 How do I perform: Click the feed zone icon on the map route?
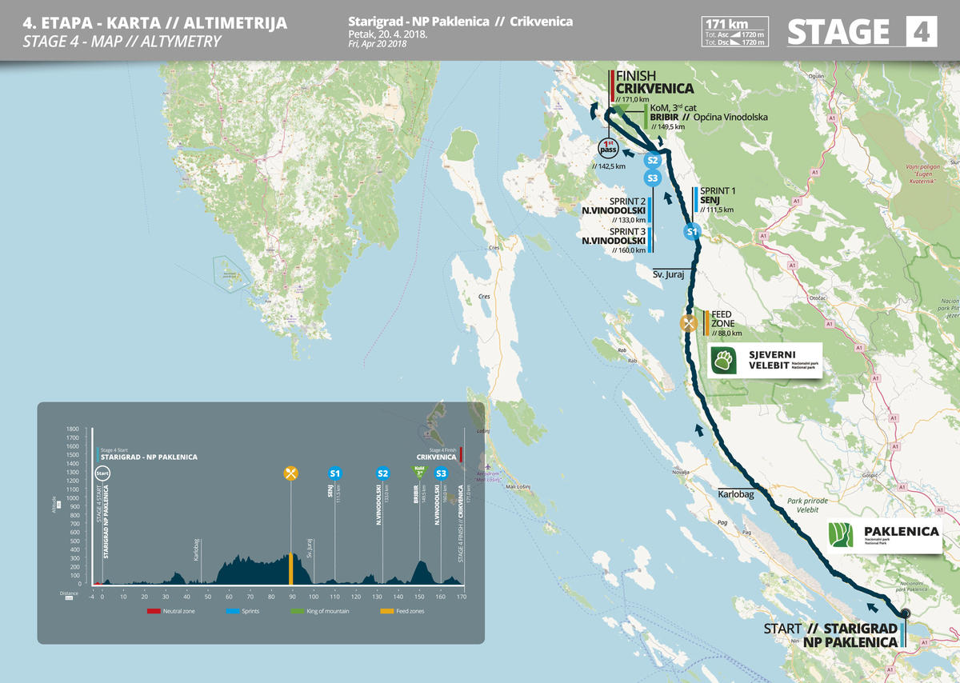688,324
